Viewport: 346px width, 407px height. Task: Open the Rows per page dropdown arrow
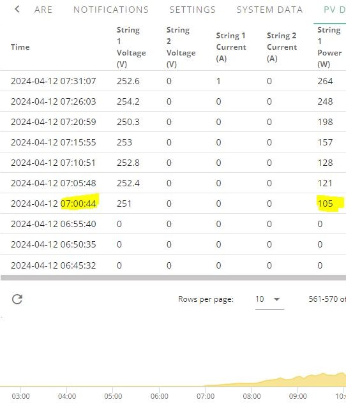click(x=276, y=299)
